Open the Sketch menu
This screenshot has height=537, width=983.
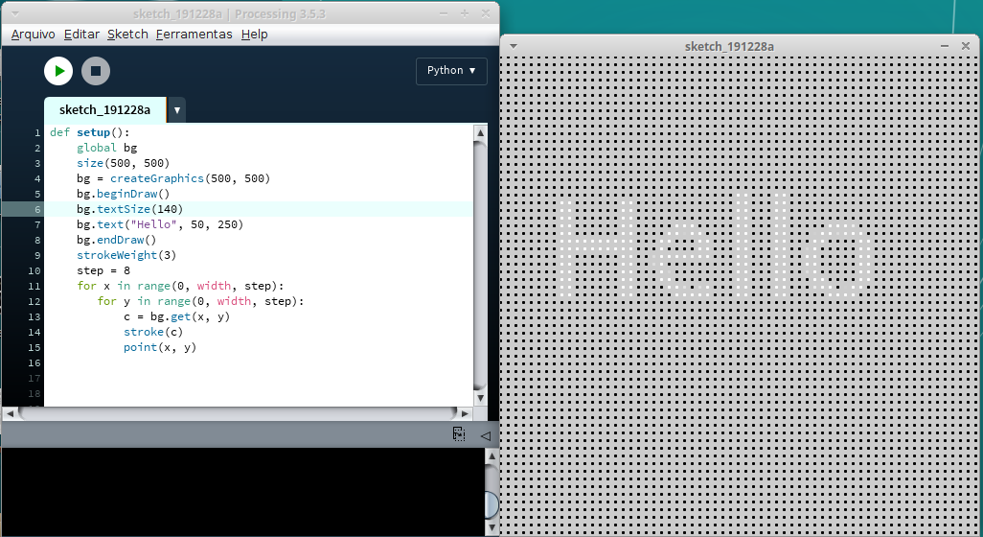coord(127,35)
